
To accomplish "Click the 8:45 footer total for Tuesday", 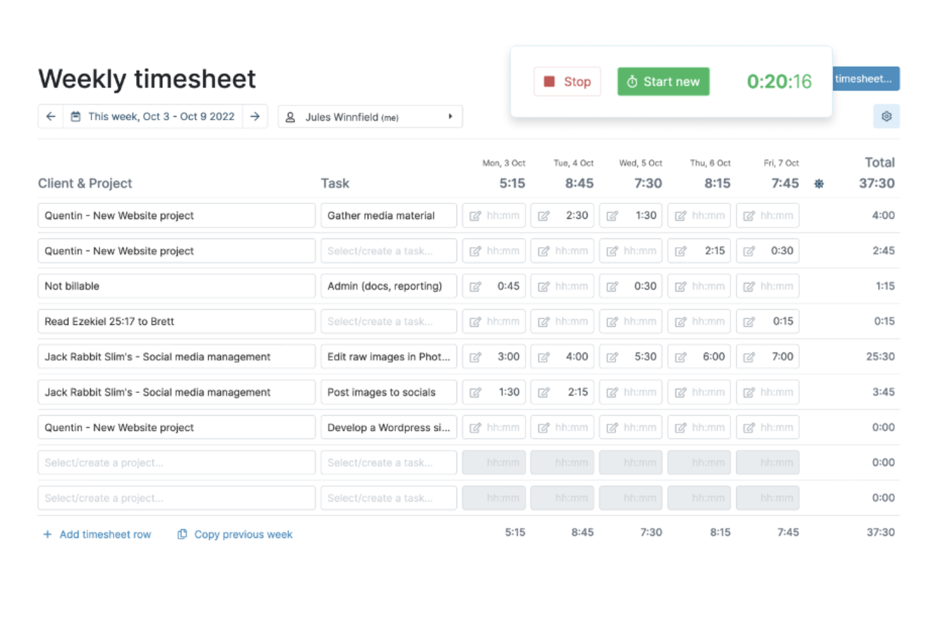I will (x=582, y=532).
